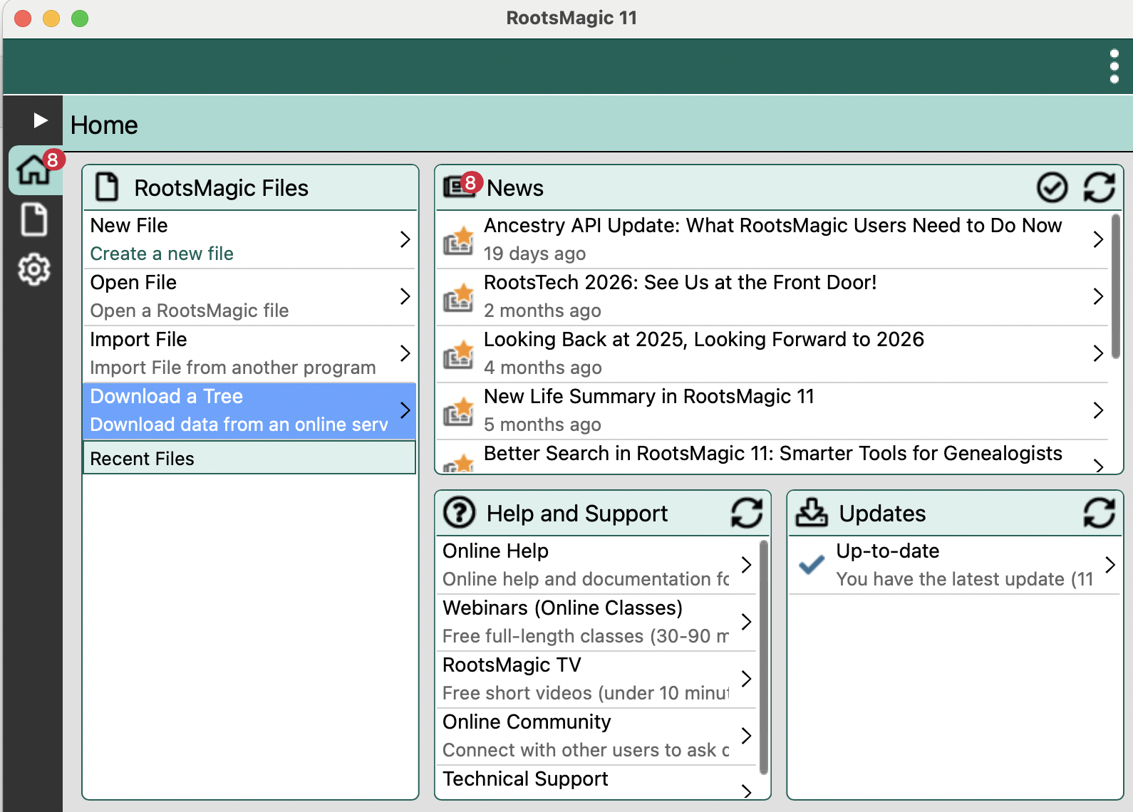Click chevron on Looking Back at 2025 row
1133x812 pixels.
1098,353
